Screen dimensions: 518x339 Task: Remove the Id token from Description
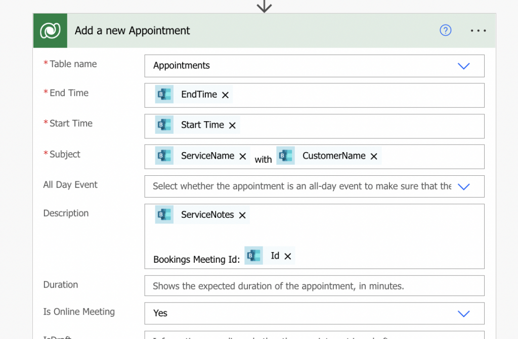point(288,256)
